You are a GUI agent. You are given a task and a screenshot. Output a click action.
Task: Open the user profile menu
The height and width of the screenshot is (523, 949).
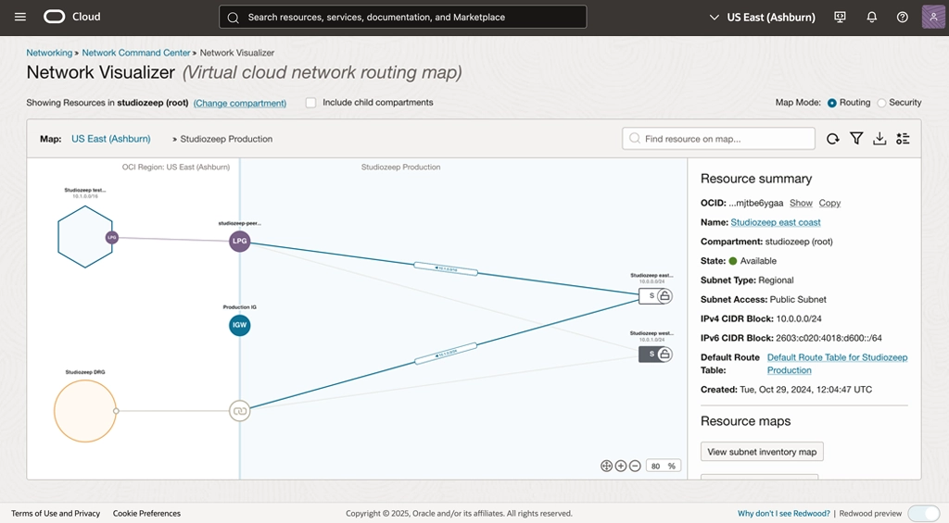[x=933, y=17]
